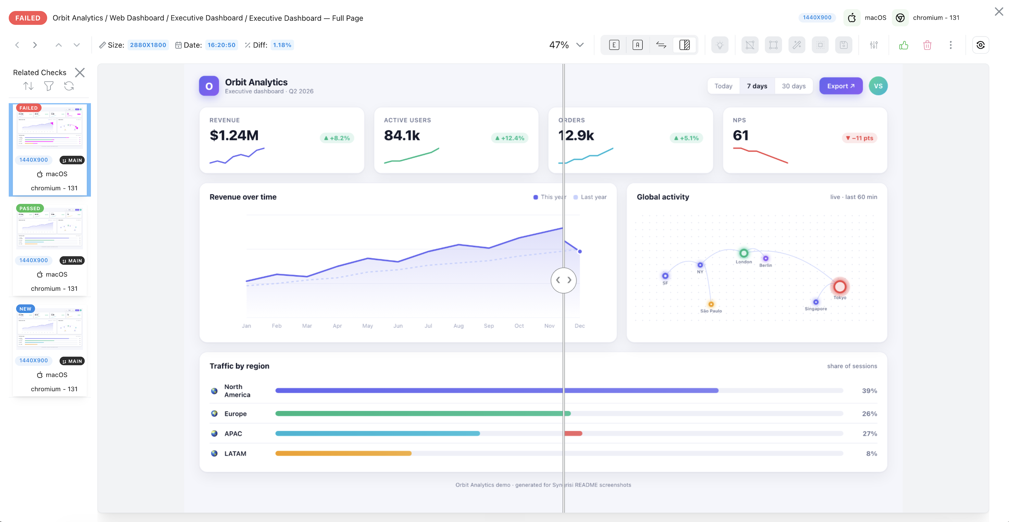Click the comparison slider handle

(563, 280)
